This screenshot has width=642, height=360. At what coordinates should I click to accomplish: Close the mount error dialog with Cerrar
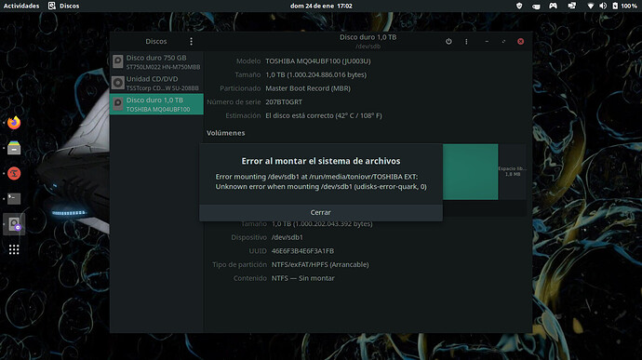321,213
